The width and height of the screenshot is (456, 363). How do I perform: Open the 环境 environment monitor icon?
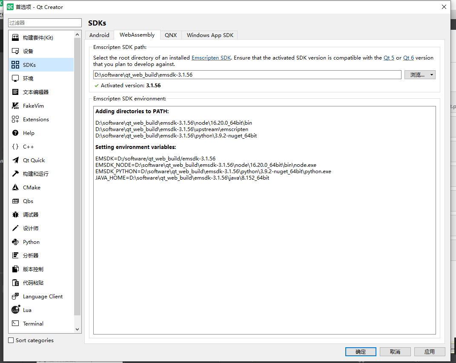(15, 78)
